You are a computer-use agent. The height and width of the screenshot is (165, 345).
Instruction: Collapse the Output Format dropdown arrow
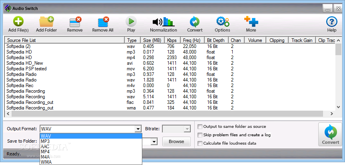click(138, 129)
